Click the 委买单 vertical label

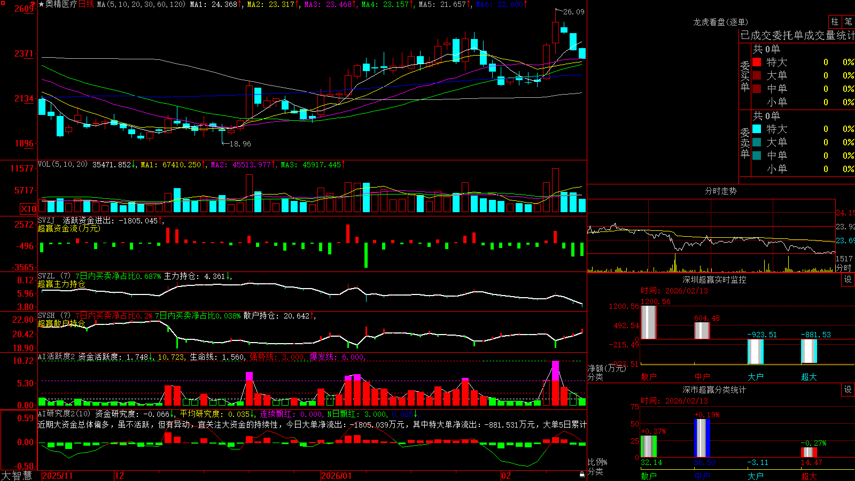pos(745,76)
